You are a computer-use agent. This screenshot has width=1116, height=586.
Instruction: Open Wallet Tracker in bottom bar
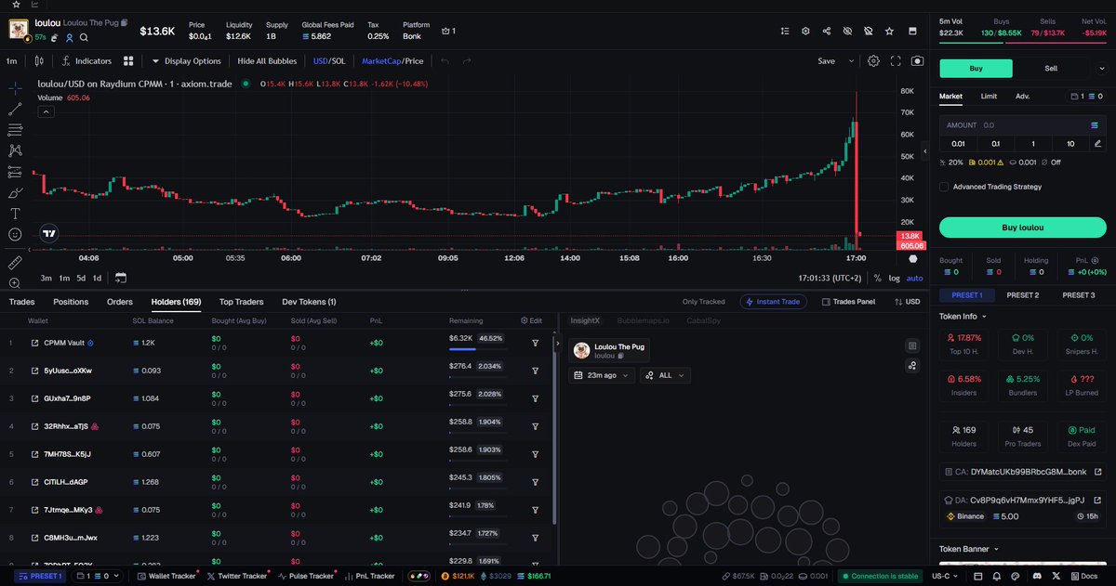[x=166, y=576]
